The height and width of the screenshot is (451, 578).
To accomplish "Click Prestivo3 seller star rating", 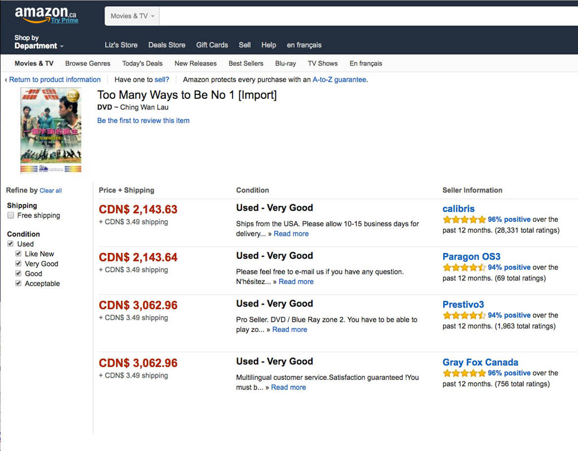I will [464, 316].
